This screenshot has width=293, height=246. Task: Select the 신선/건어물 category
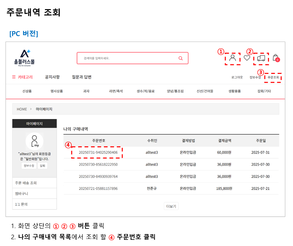point(205,91)
